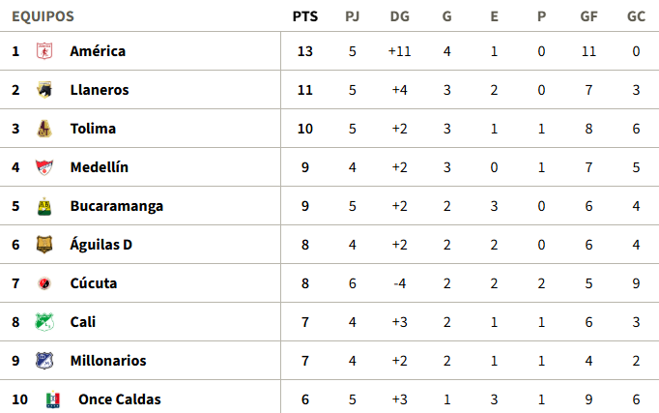The image size is (659, 413).
Task: Click the Águilas D team crest icon
Action: [44, 245]
